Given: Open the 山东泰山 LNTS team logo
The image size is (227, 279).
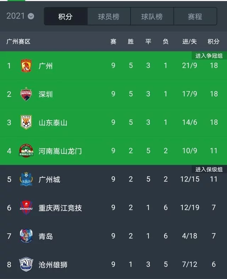Looking at the screenshot, I should pos(26,122).
